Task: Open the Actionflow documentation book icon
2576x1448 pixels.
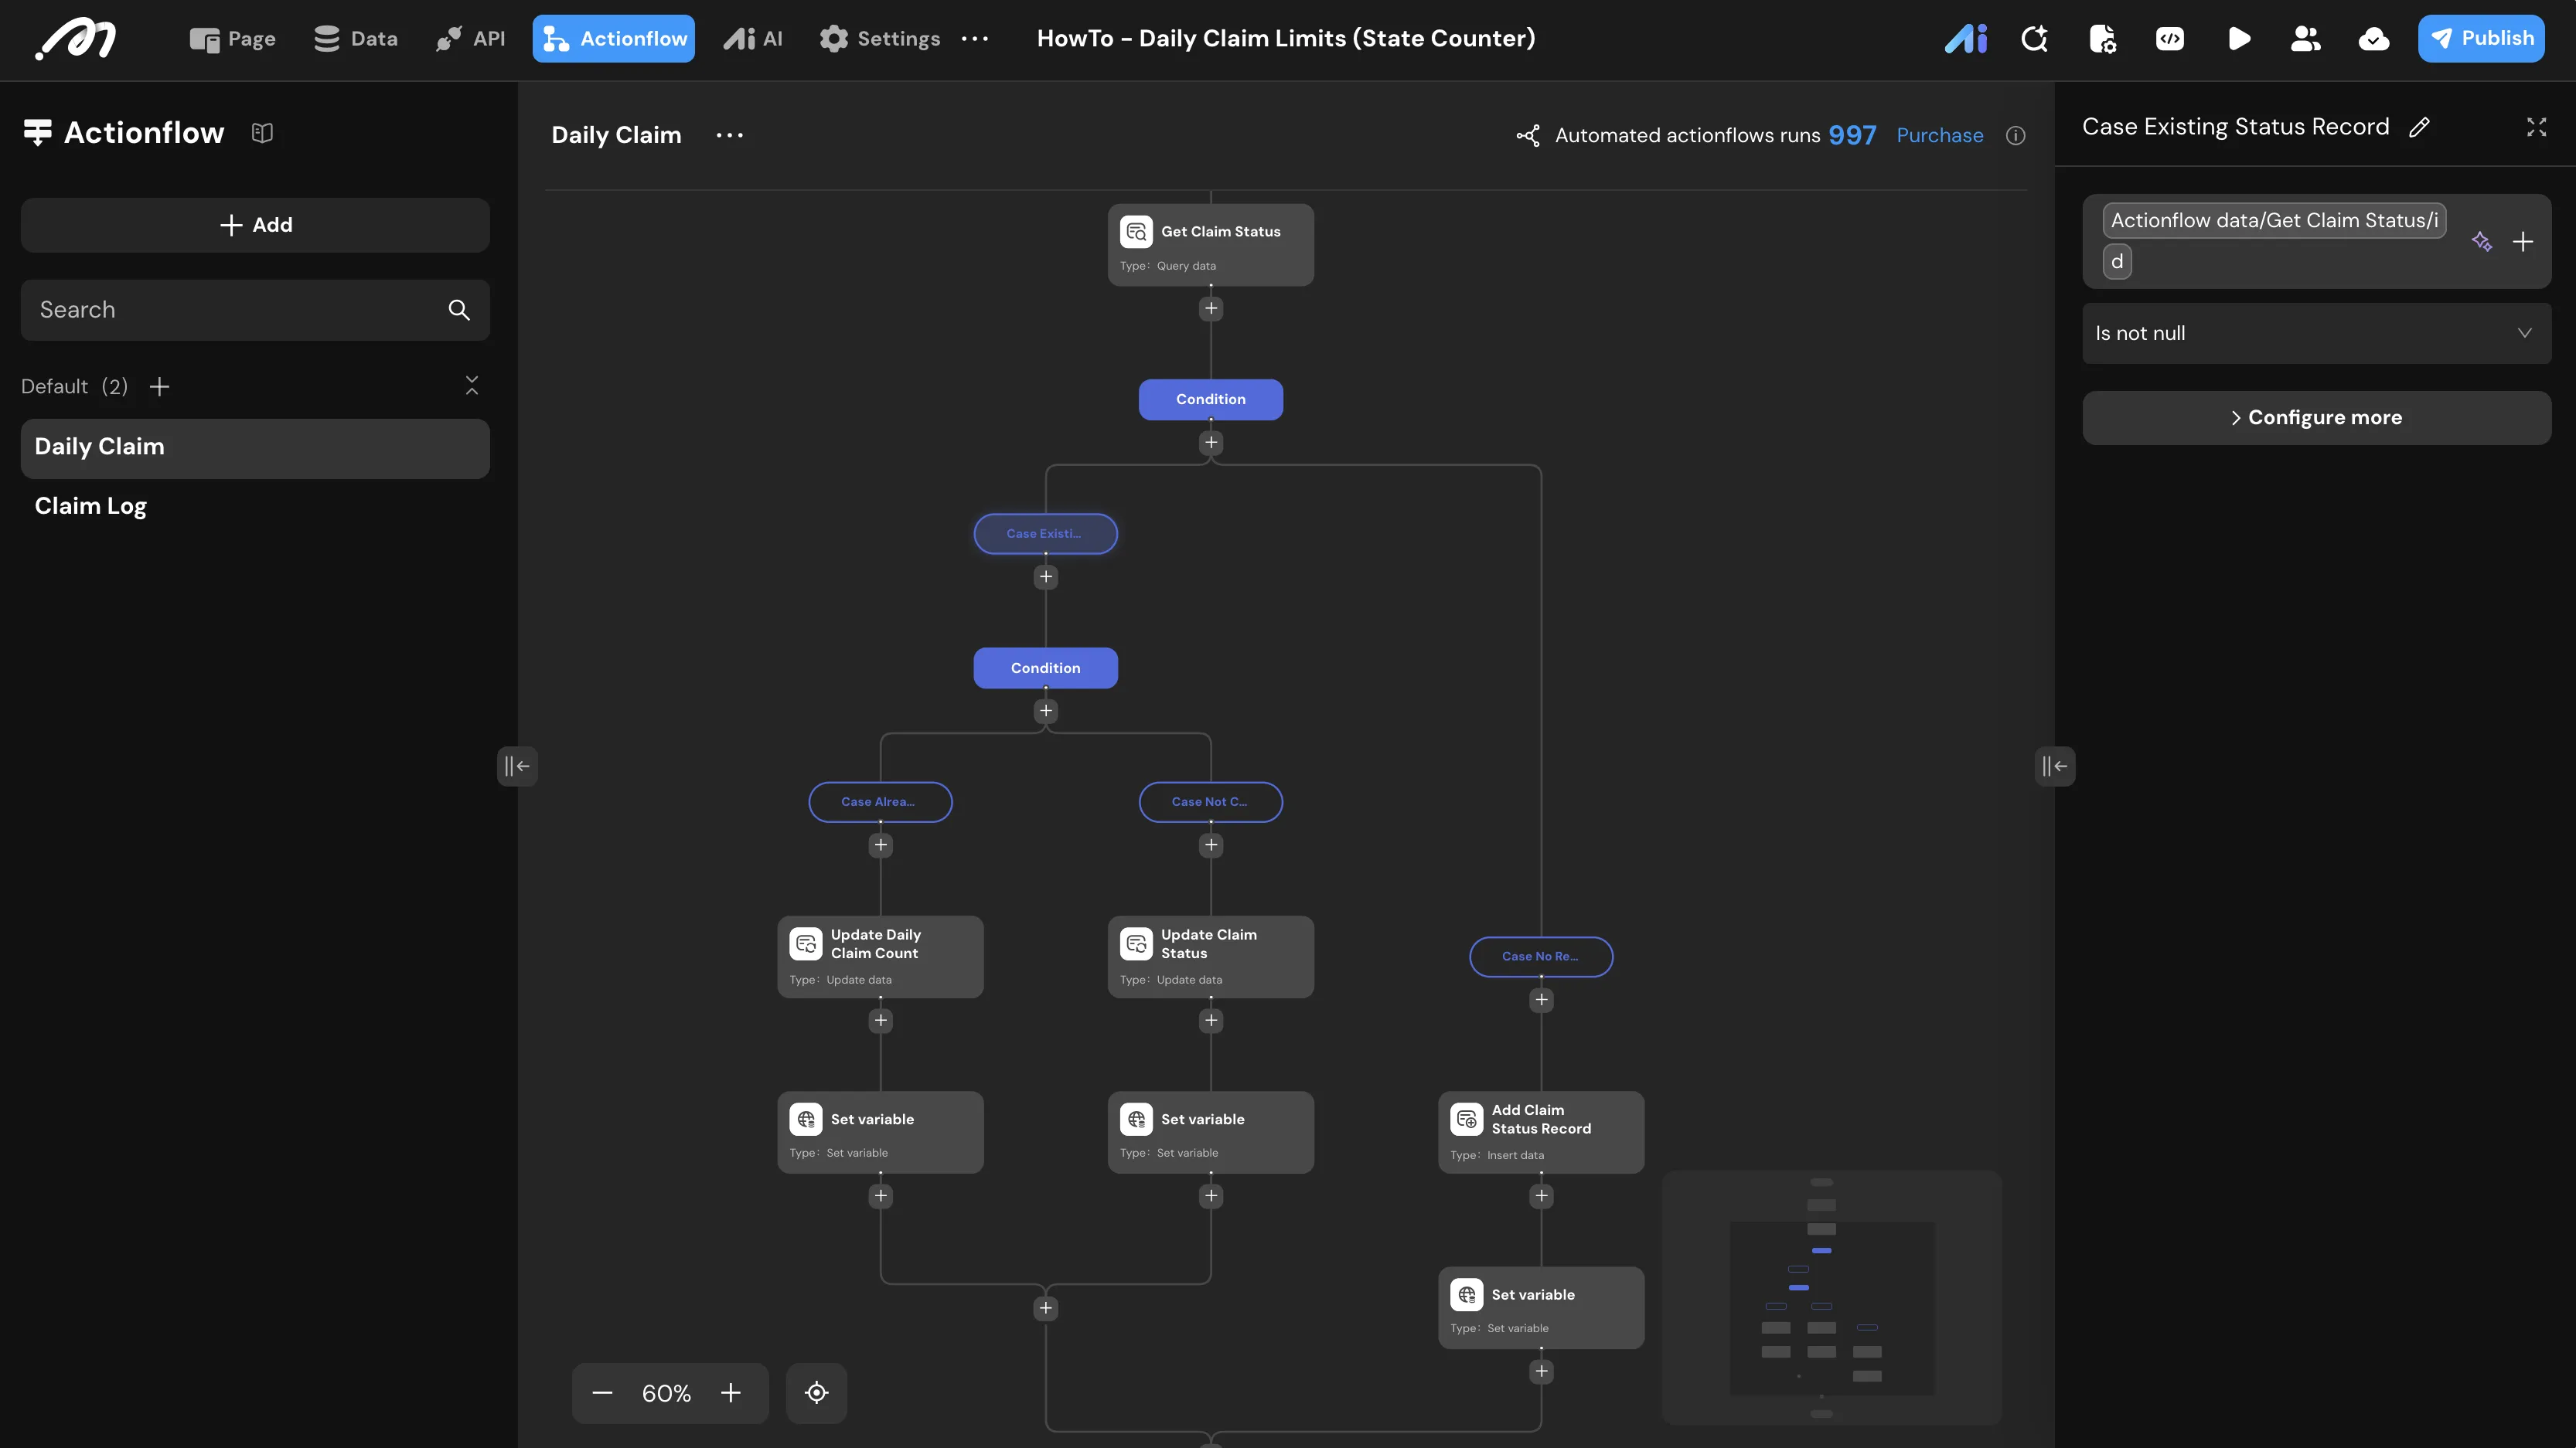Action: (262, 133)
